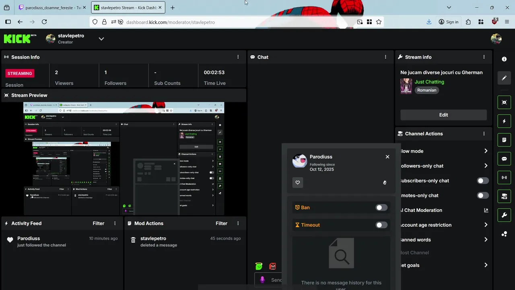515x290 pixels.
Task: Toggle the stream preview widget sidebar icon
Action: [x=504, y=102]
